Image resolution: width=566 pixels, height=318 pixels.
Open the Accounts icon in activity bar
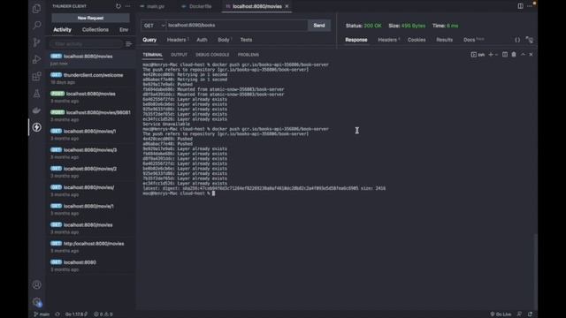(x=37, y=284)
